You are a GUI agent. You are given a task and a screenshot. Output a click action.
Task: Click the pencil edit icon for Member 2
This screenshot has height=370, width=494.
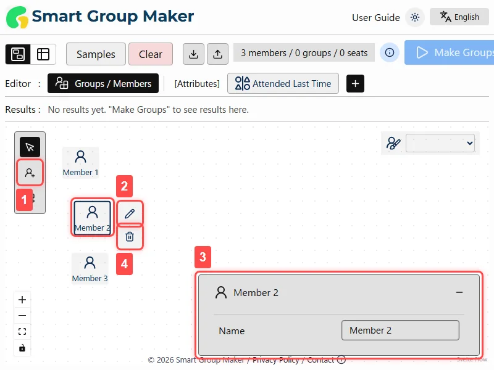[x=130, y=213]
